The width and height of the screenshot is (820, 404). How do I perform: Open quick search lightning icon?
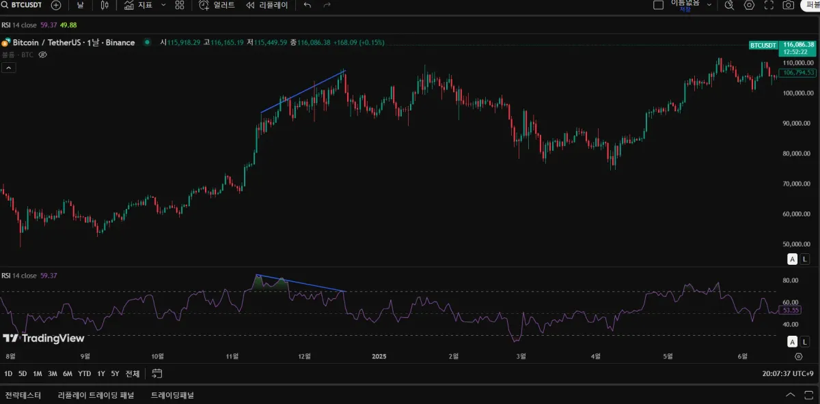[x=729, y=5]
